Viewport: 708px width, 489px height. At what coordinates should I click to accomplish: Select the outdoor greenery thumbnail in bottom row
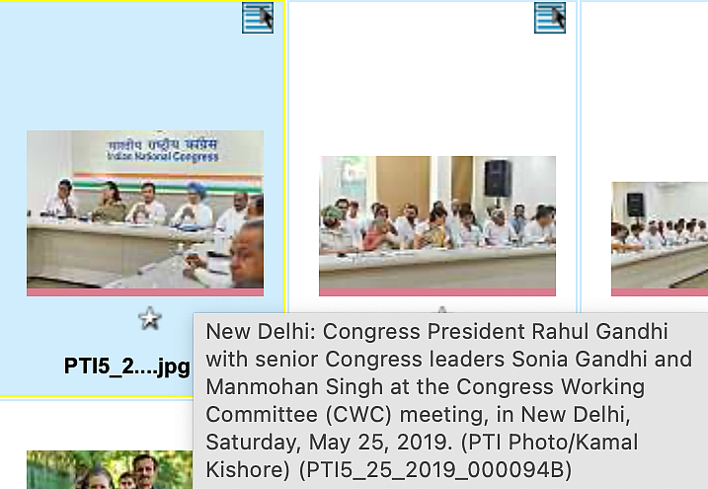click(110, 469)
